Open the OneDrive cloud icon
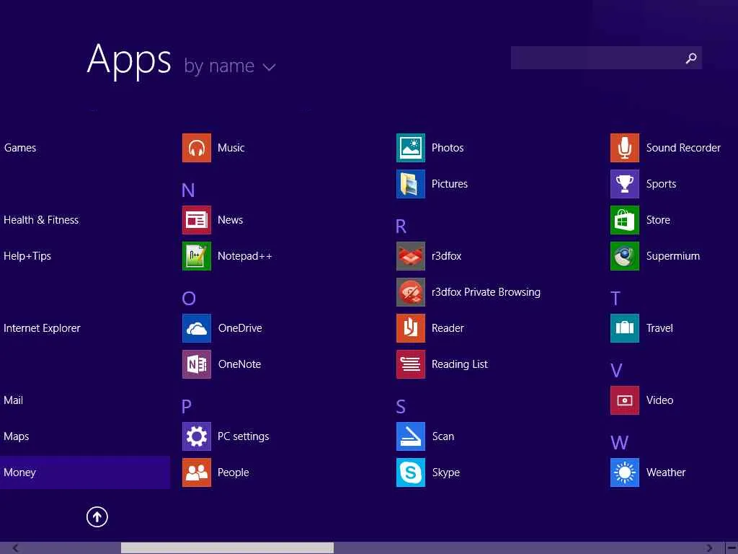 tap(196, 328)
